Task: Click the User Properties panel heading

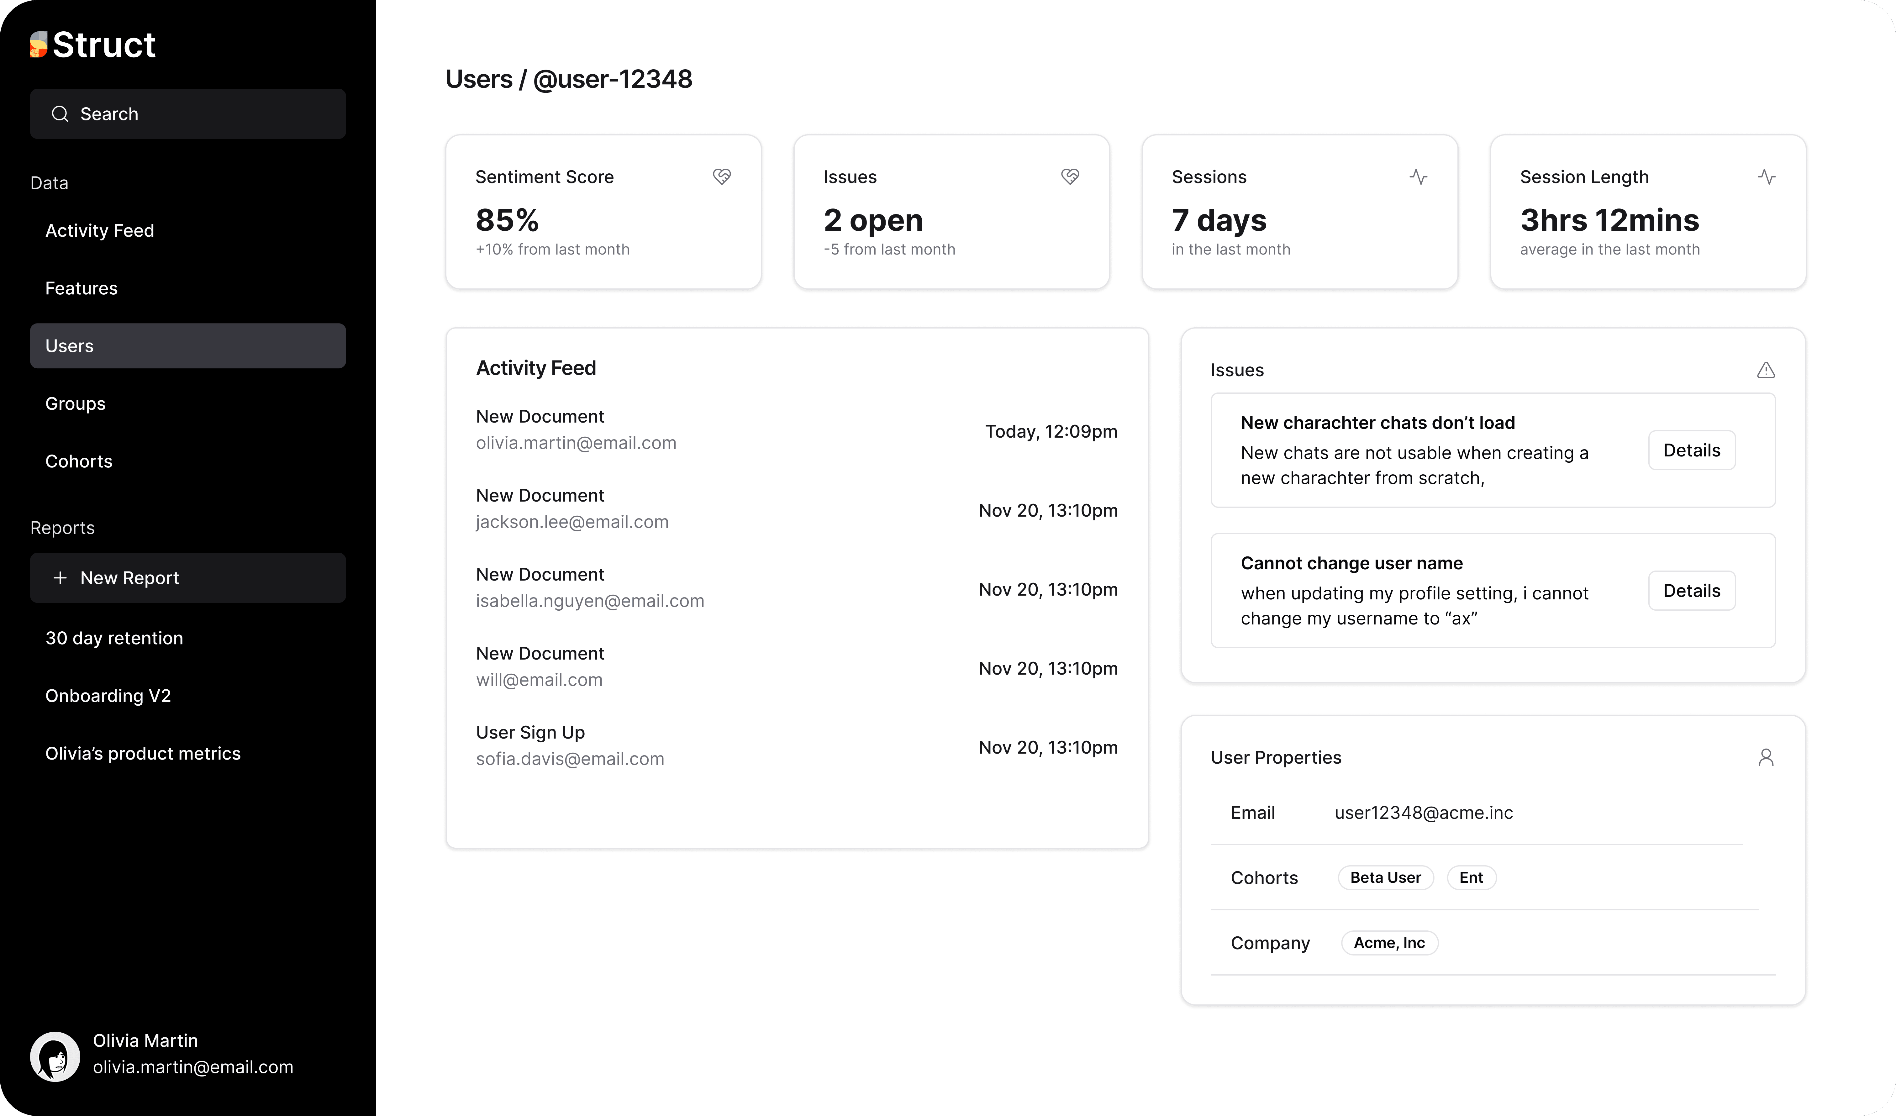Action: pos(1276,758)
